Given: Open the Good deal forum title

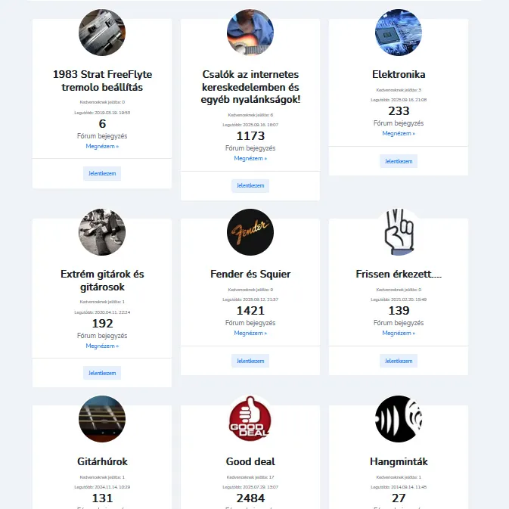Looking at the screenshot, I should pyautogui.click(x=250, y=461).
